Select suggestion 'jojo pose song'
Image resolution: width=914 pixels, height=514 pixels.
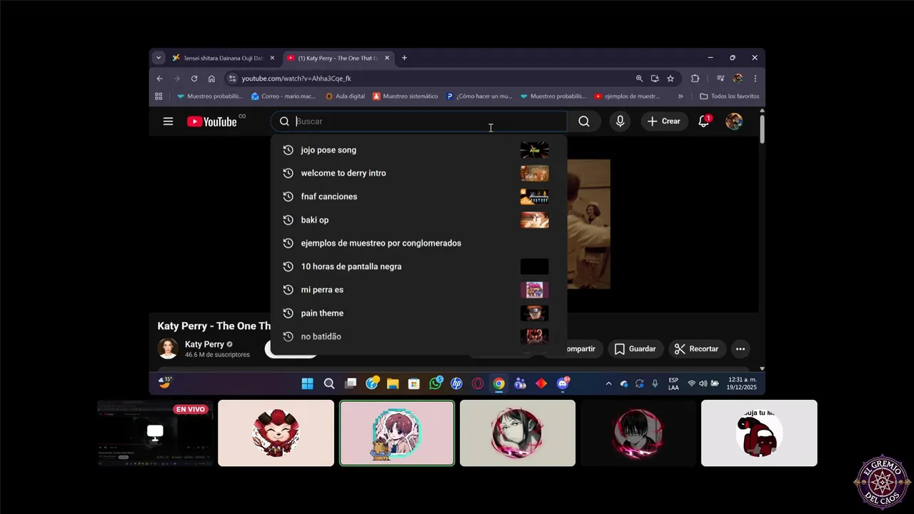[418, 150]
